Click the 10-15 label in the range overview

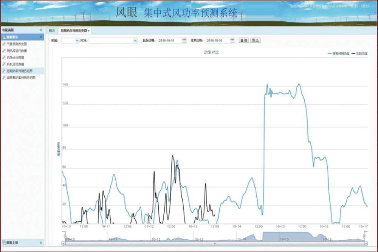pos(284,239)
